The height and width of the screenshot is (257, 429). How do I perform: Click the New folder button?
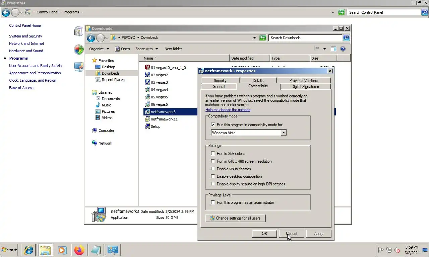(173, 49)
